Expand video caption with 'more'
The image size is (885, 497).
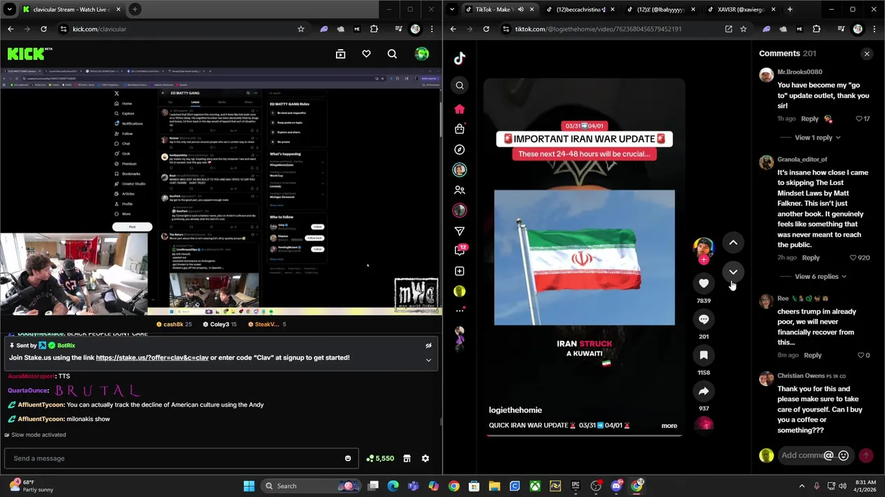[x=669, y=426]
